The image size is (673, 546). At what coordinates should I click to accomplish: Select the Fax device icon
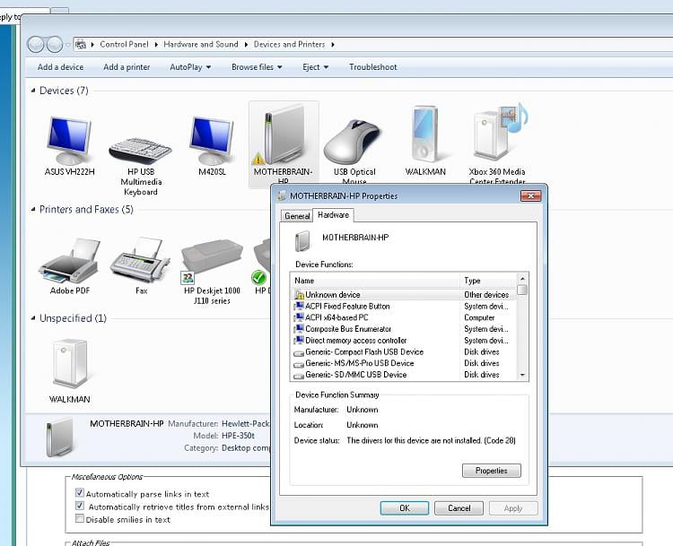coord(140,260)
